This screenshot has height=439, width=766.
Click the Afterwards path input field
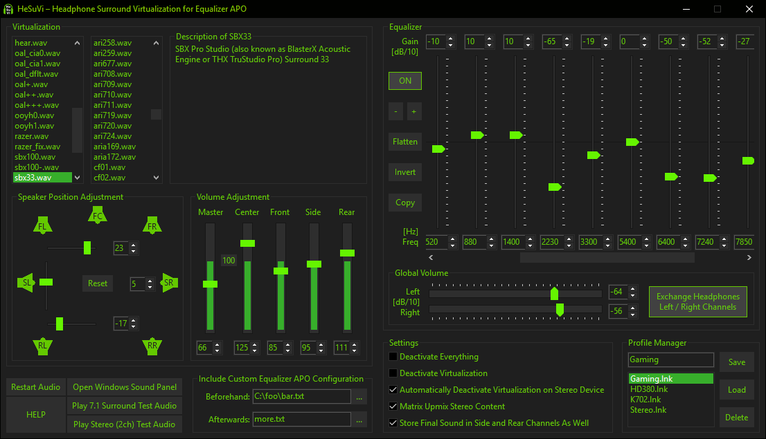click(x=301, y=419)
